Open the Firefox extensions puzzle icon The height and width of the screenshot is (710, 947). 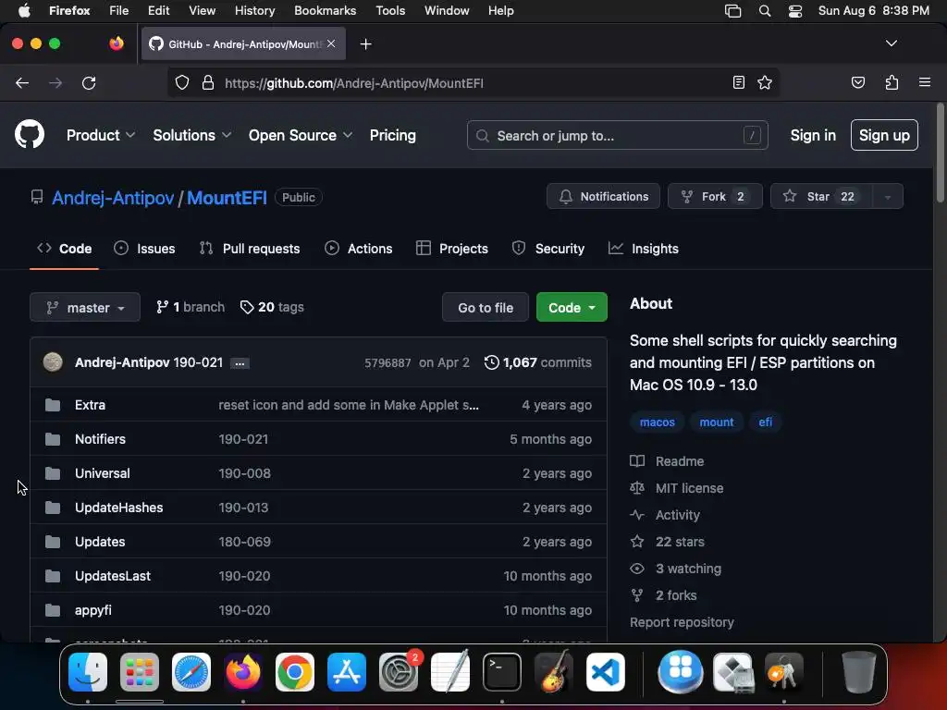[x=892, y=82]
